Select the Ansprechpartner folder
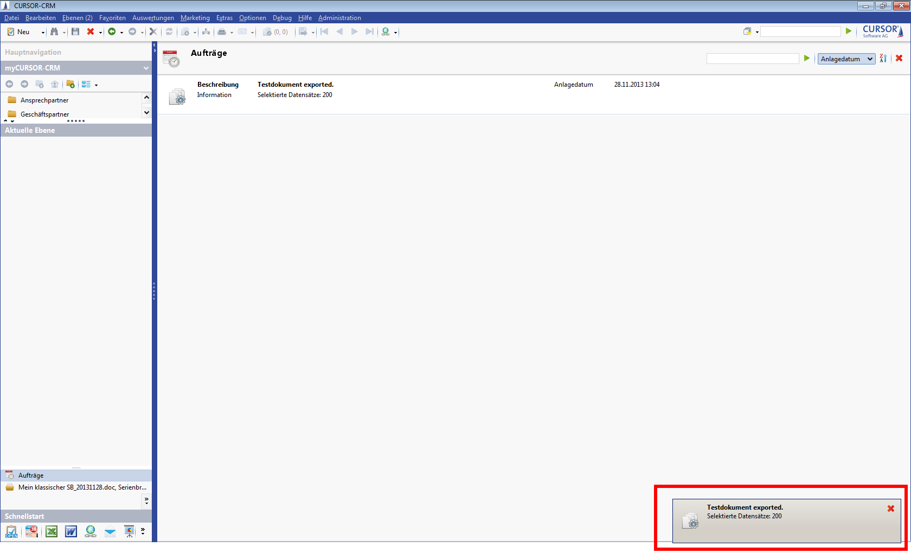 pyautogui.click(x=44, y=100)
